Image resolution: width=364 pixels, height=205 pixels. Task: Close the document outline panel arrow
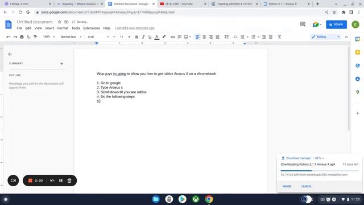10,54
